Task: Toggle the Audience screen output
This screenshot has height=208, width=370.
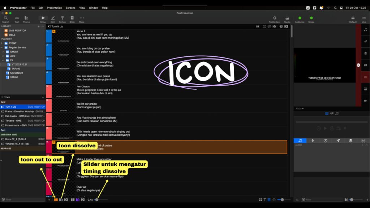Action: pos(300,19)
